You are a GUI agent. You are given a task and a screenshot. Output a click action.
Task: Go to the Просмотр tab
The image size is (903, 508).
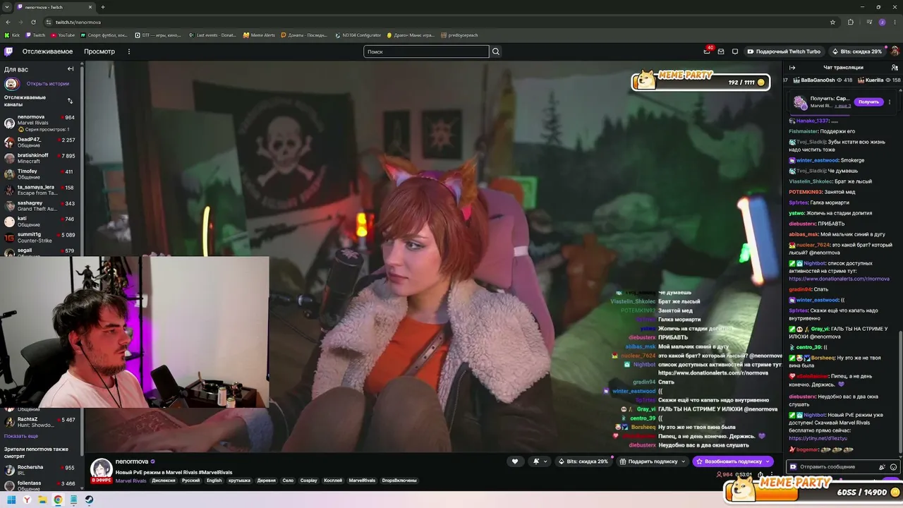point(99,52)
